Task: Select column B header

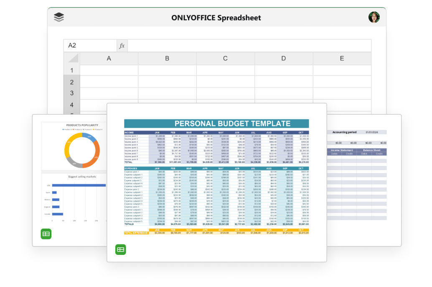Action: (x=167, y=58)
